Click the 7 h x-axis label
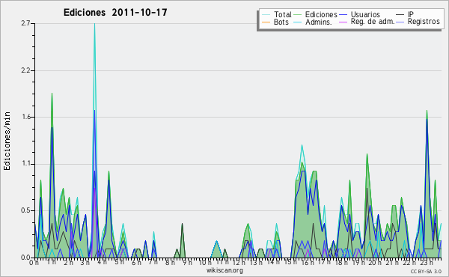This screenshot has width=449, height=277. tap(153, 262)
